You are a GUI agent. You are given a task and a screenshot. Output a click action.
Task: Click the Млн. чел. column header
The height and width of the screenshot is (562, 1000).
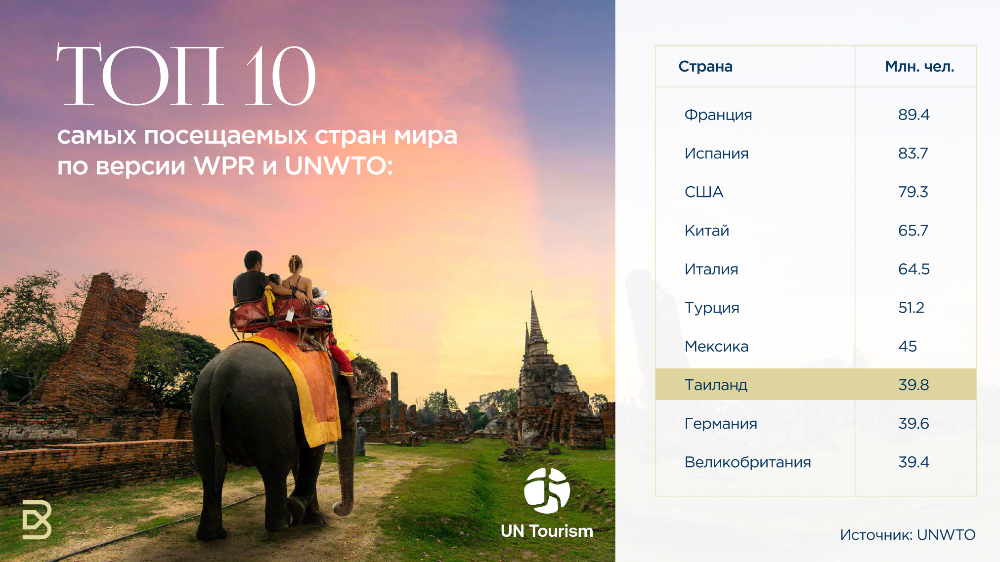point(919,67)
